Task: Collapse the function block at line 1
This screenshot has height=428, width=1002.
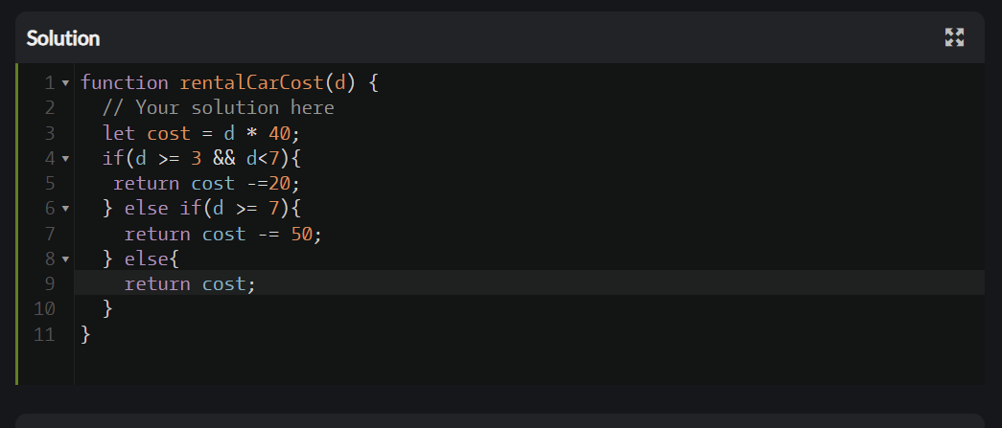Action: tap(65, 83)
